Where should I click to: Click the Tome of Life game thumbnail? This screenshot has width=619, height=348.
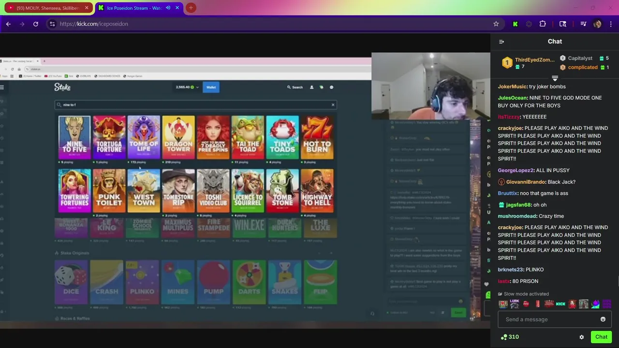144,137
